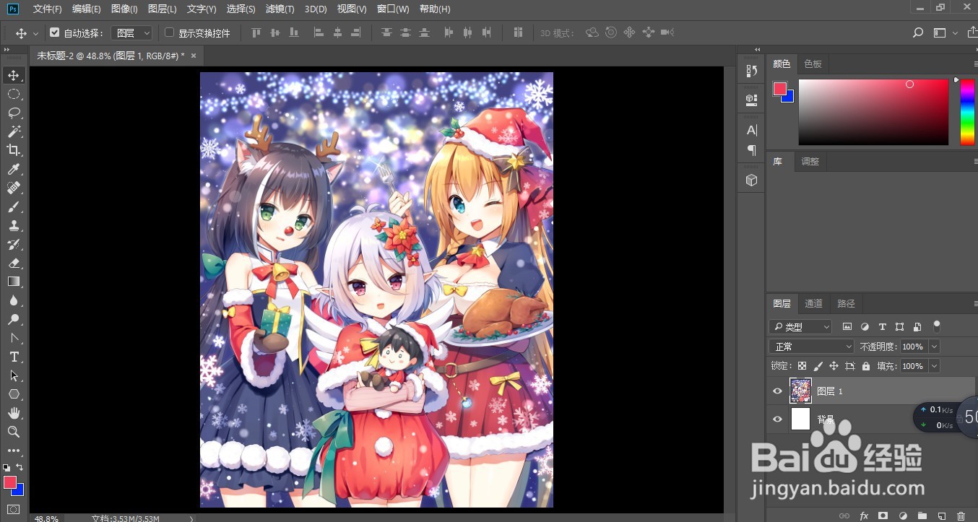The image size is (978, 522).
Task: Delete layer with the trash icon
Action: (961, 516)
